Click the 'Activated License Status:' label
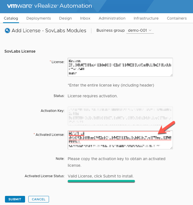193x205 pixels. click(x=45, y=176)
